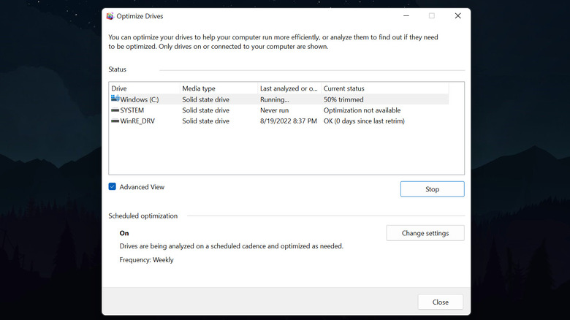
Task: Click the Optimize Drives app icon in title bar
Action: tap(110, 15)
